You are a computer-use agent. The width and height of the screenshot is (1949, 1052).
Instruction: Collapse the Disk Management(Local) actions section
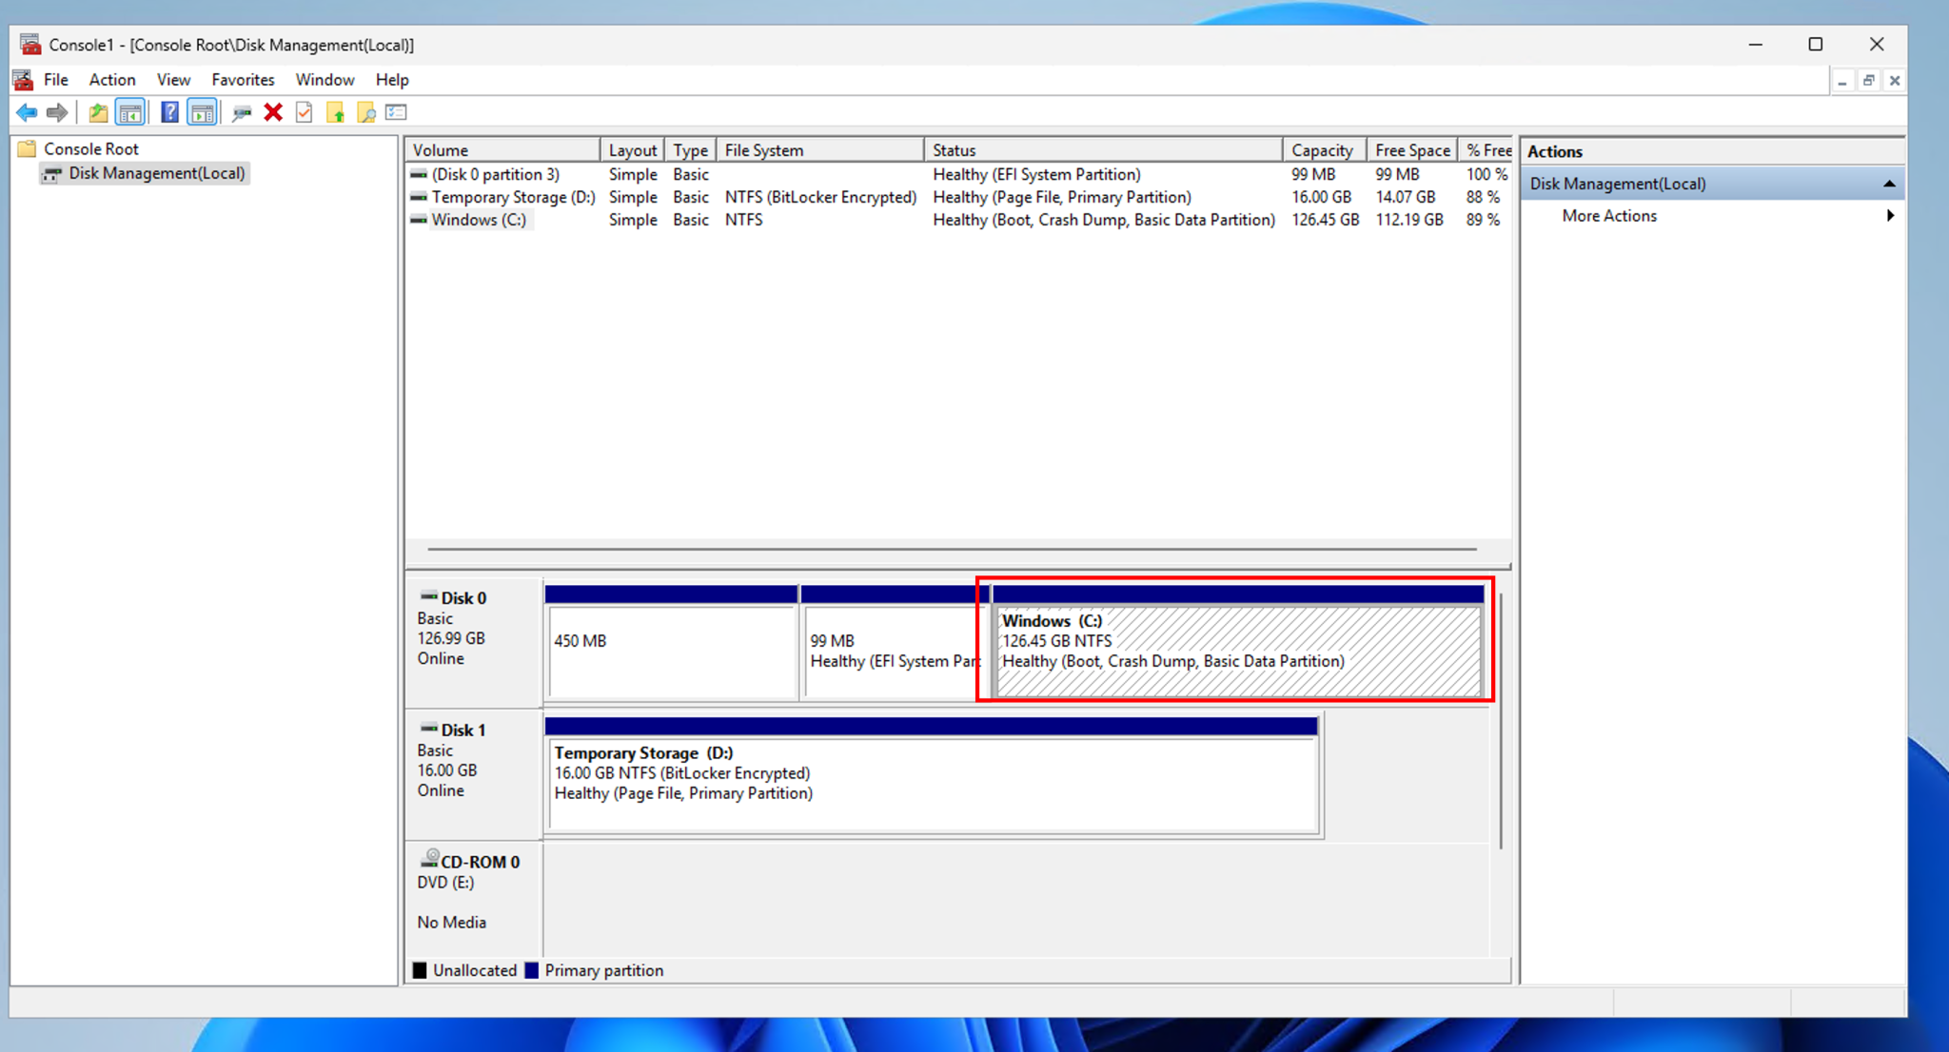pyautogui.click(x=1890, y=183)
